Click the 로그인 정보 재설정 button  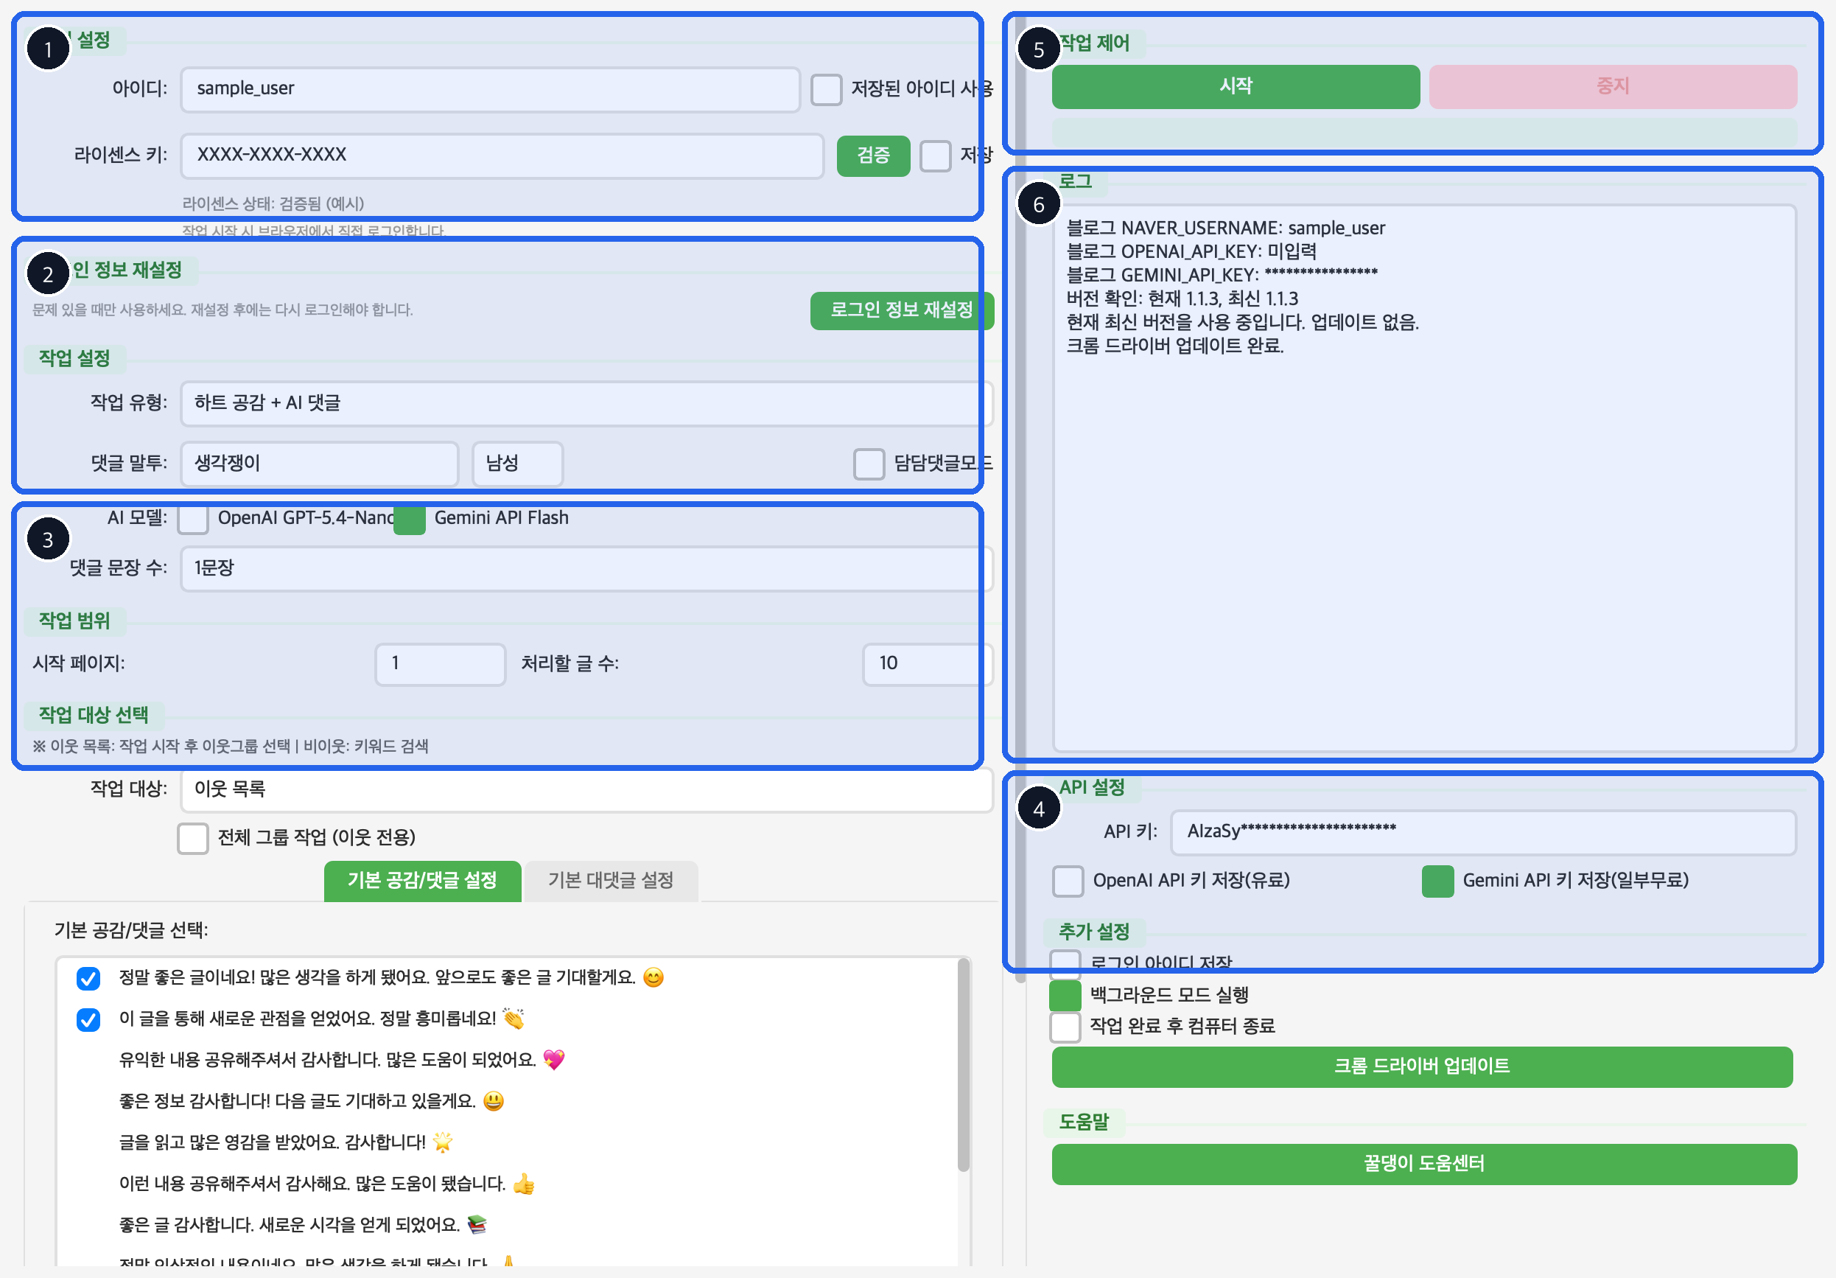click(x=901, y=311)
